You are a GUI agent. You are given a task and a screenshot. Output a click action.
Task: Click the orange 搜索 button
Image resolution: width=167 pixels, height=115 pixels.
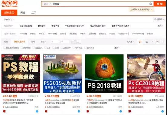click(160, 4)
